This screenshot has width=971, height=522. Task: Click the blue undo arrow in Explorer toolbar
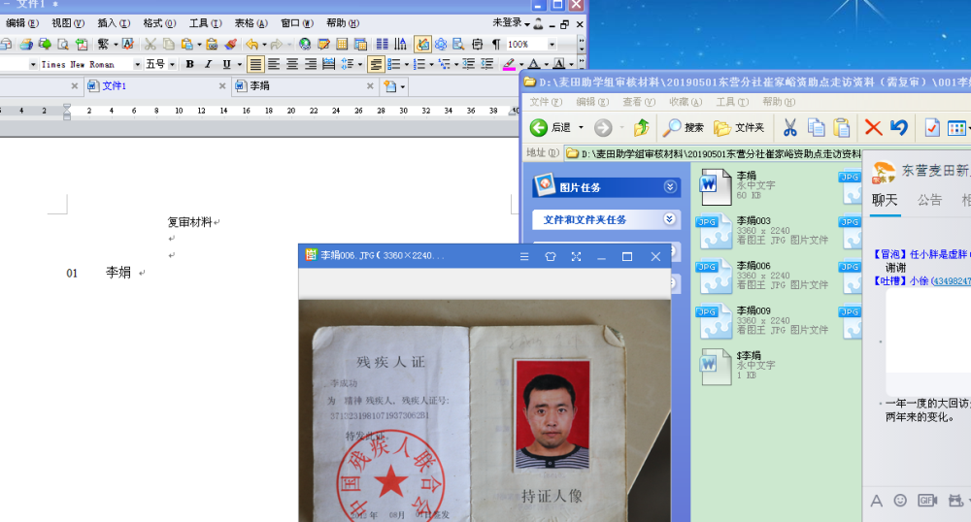[899, 127]
